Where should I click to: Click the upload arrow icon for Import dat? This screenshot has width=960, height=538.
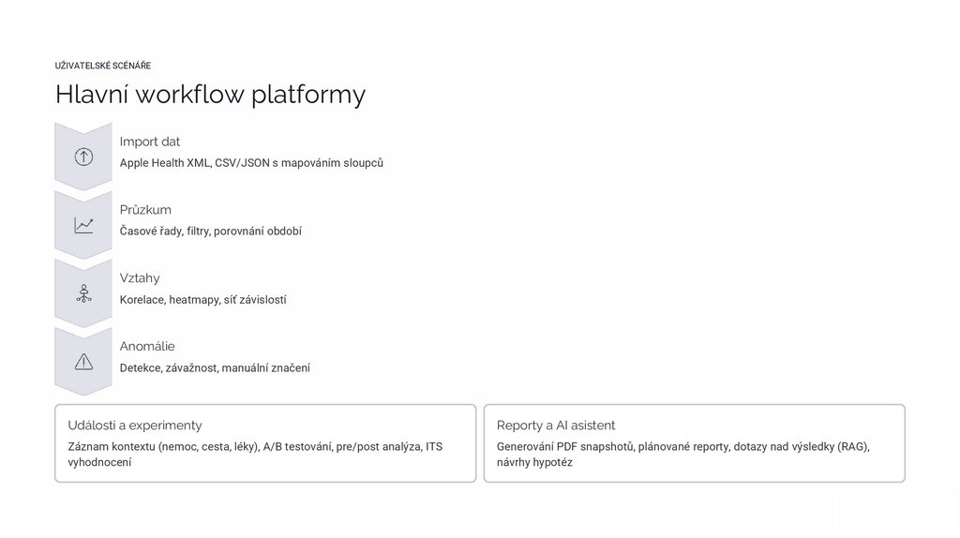[x=83, y=157]
